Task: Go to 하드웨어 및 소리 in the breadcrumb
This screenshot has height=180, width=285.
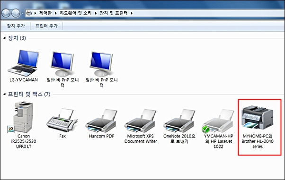Action: 76,13
